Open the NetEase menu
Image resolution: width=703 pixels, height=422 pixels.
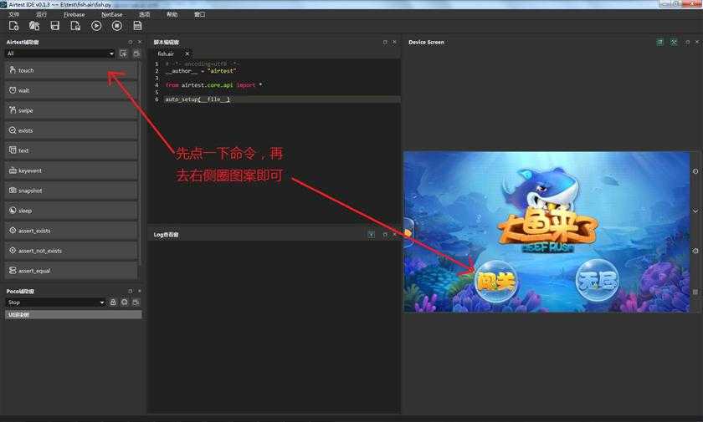(x=111, y=14)
